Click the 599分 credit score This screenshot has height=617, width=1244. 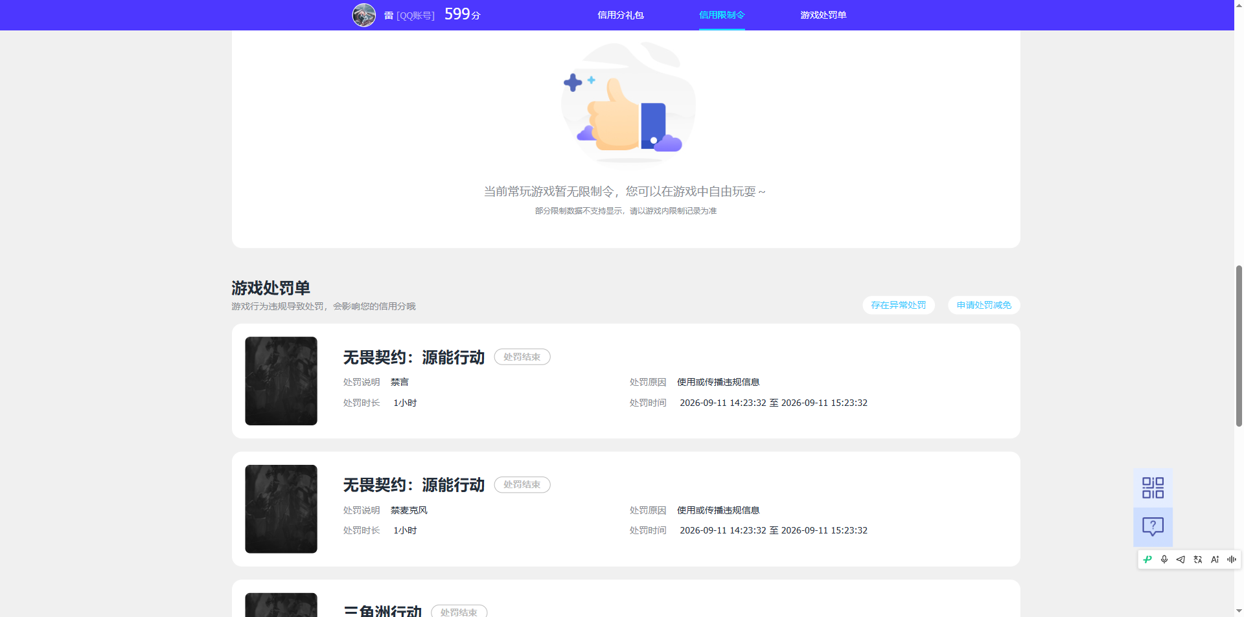click(463, 14)
